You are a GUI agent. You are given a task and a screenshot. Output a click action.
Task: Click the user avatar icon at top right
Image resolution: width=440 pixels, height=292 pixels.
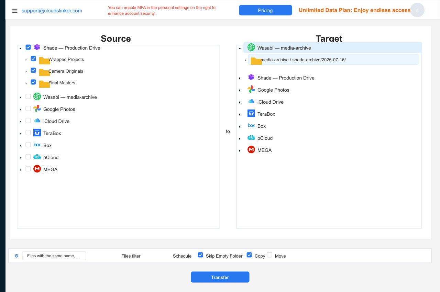pyautogui.click(x=417, y=10)
